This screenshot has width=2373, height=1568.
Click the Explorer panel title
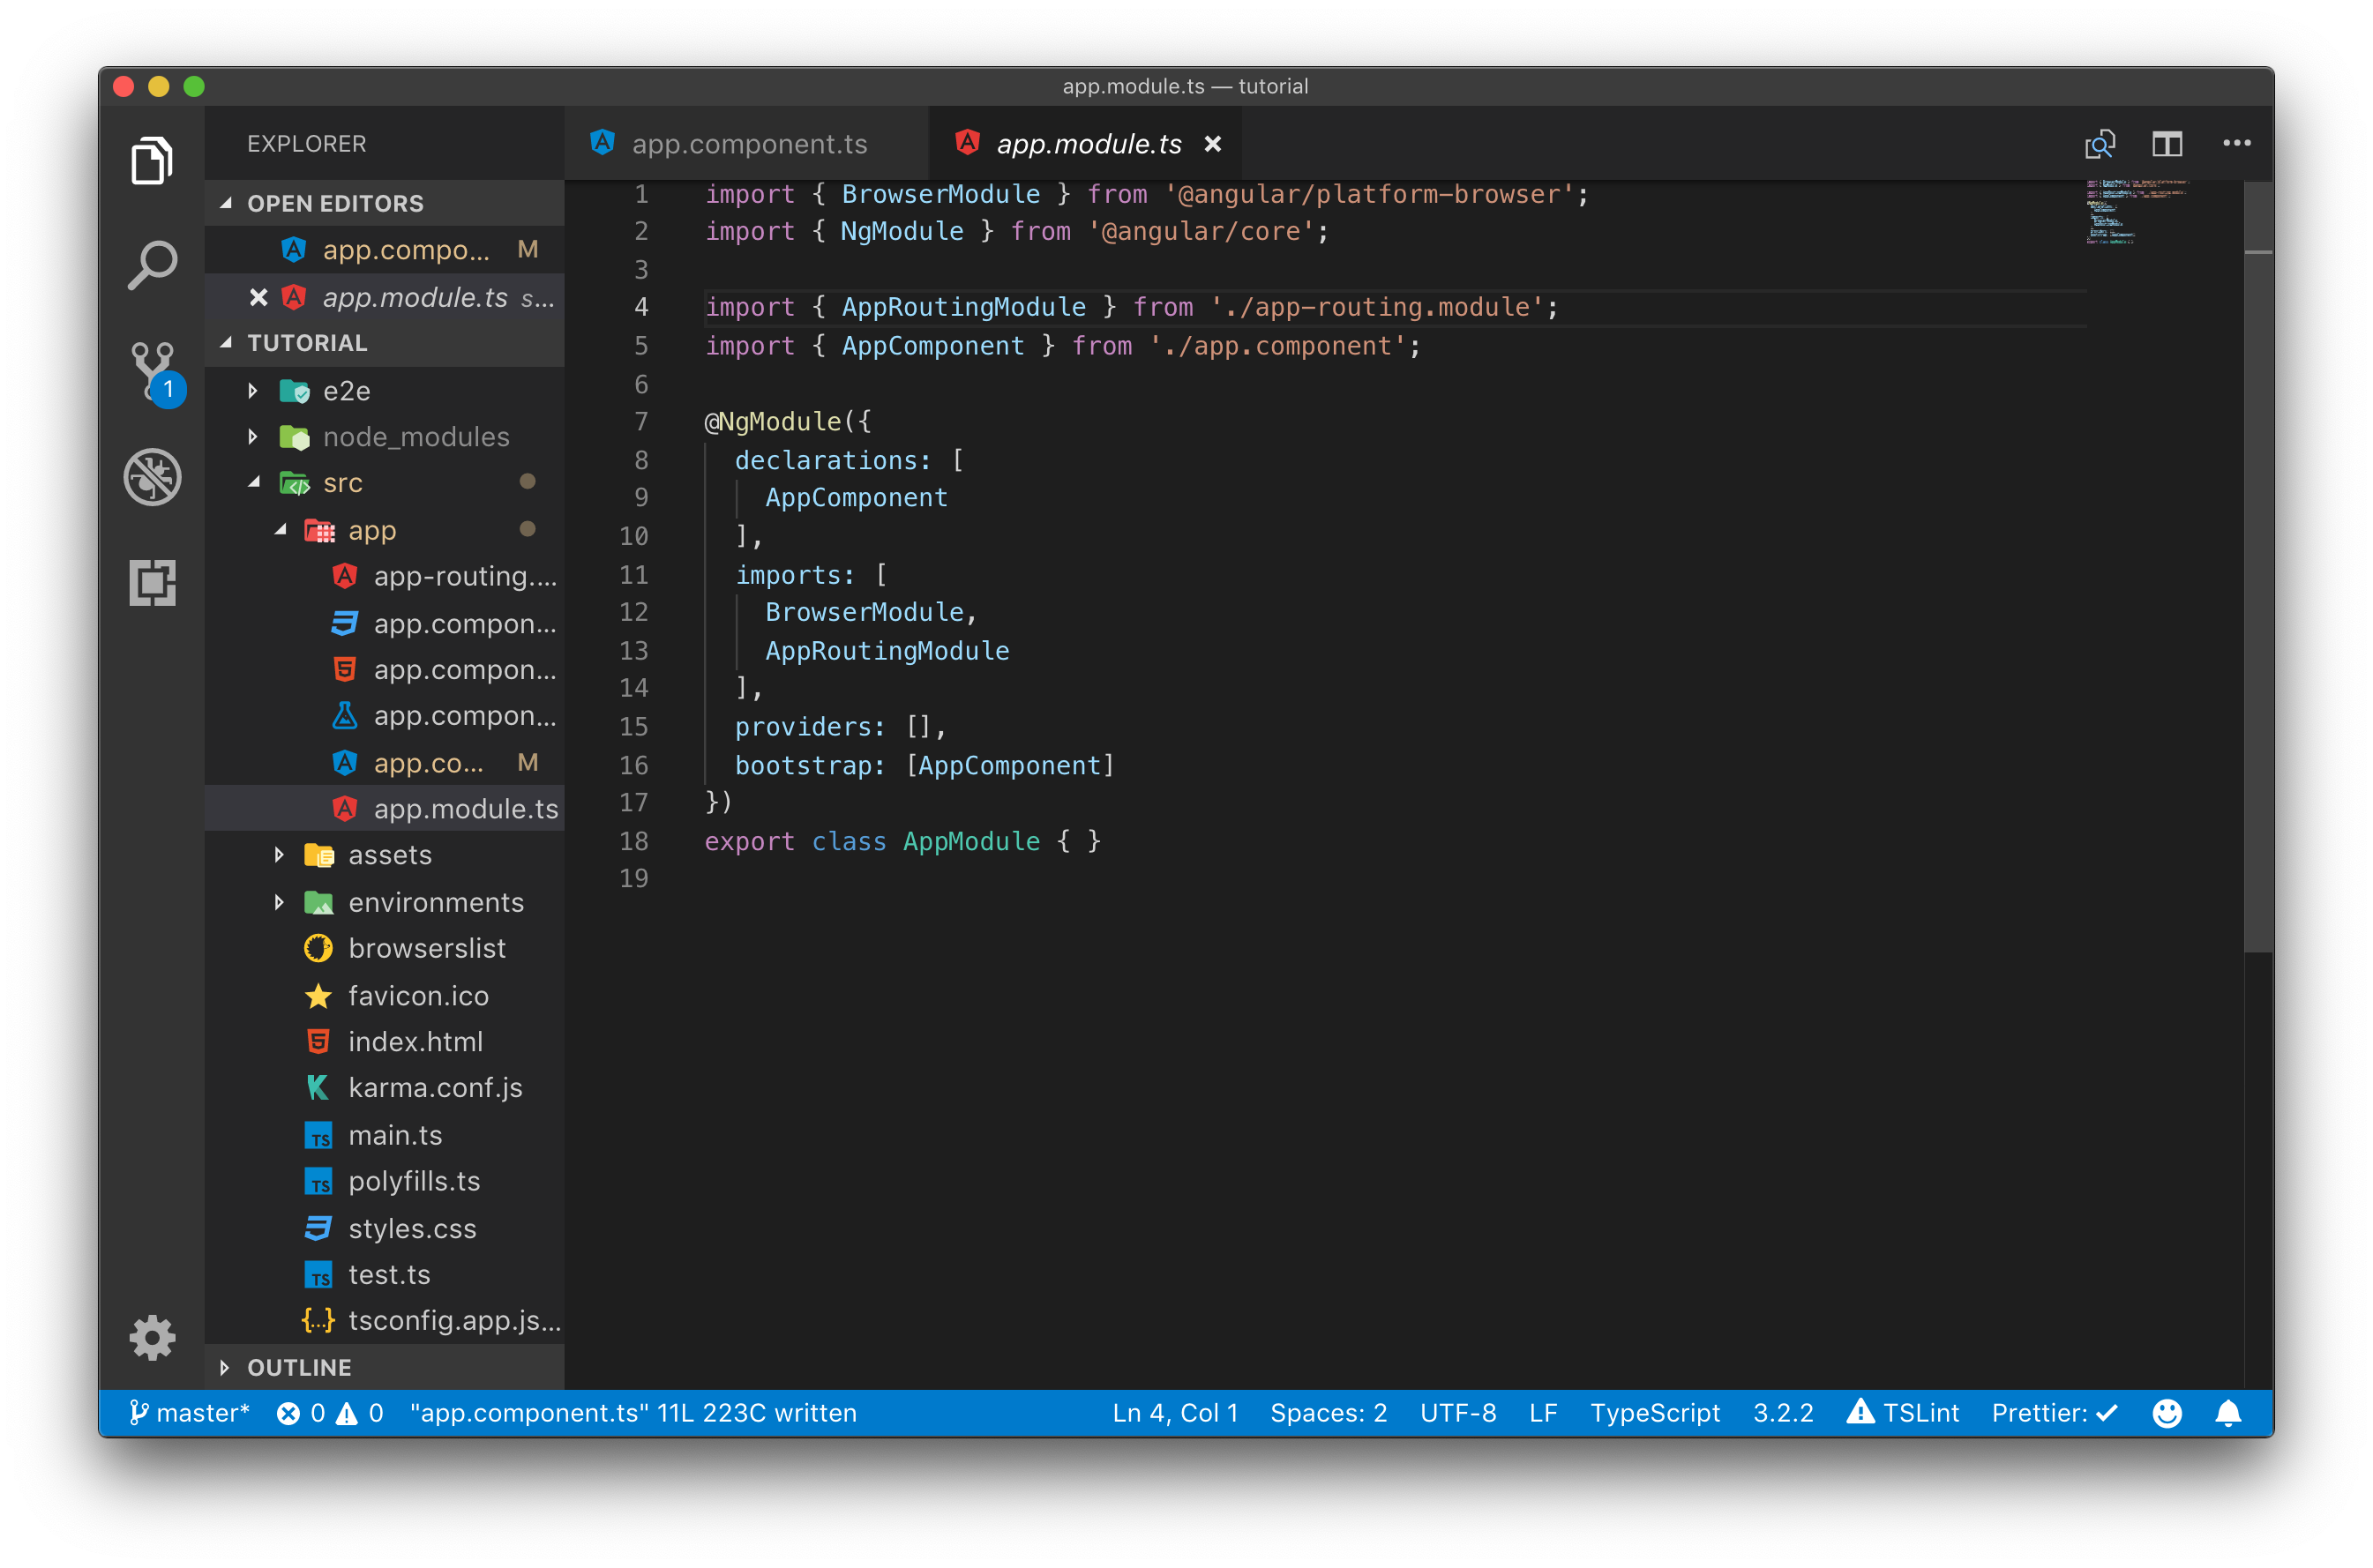click(x=306, y=144)
